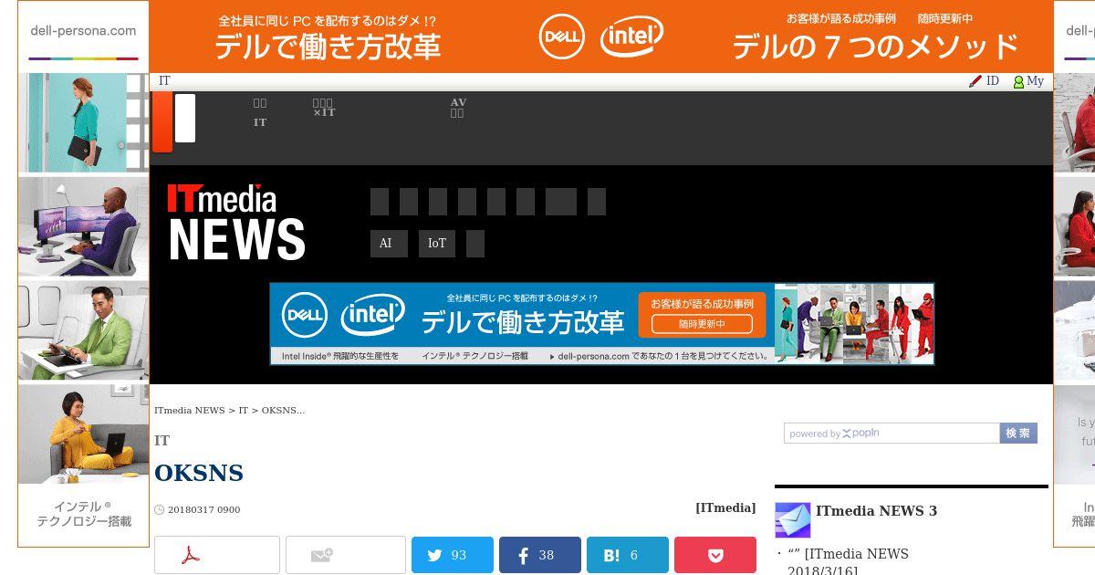The image size is (1095, 575).
Task: Click the white tab in the top navigation bar
Action: tap(185, 118)
